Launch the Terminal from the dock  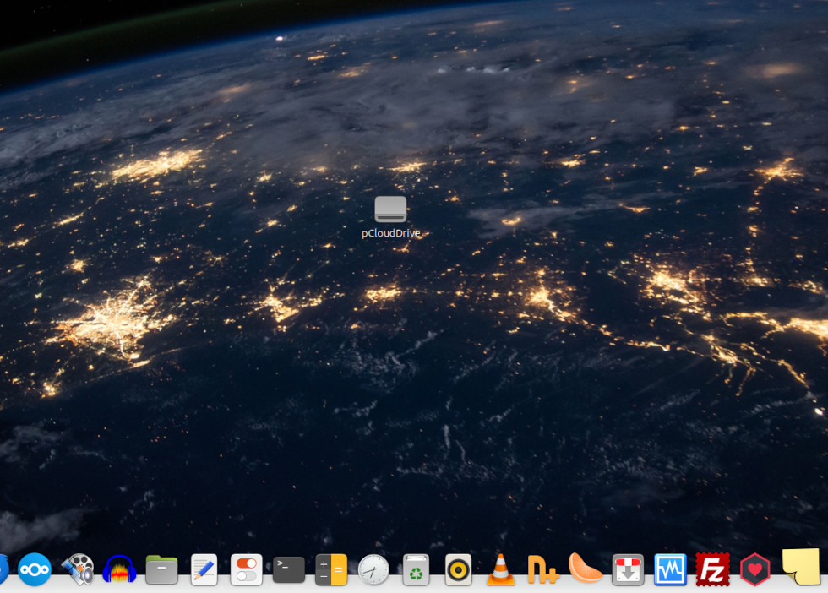[288, 570]
